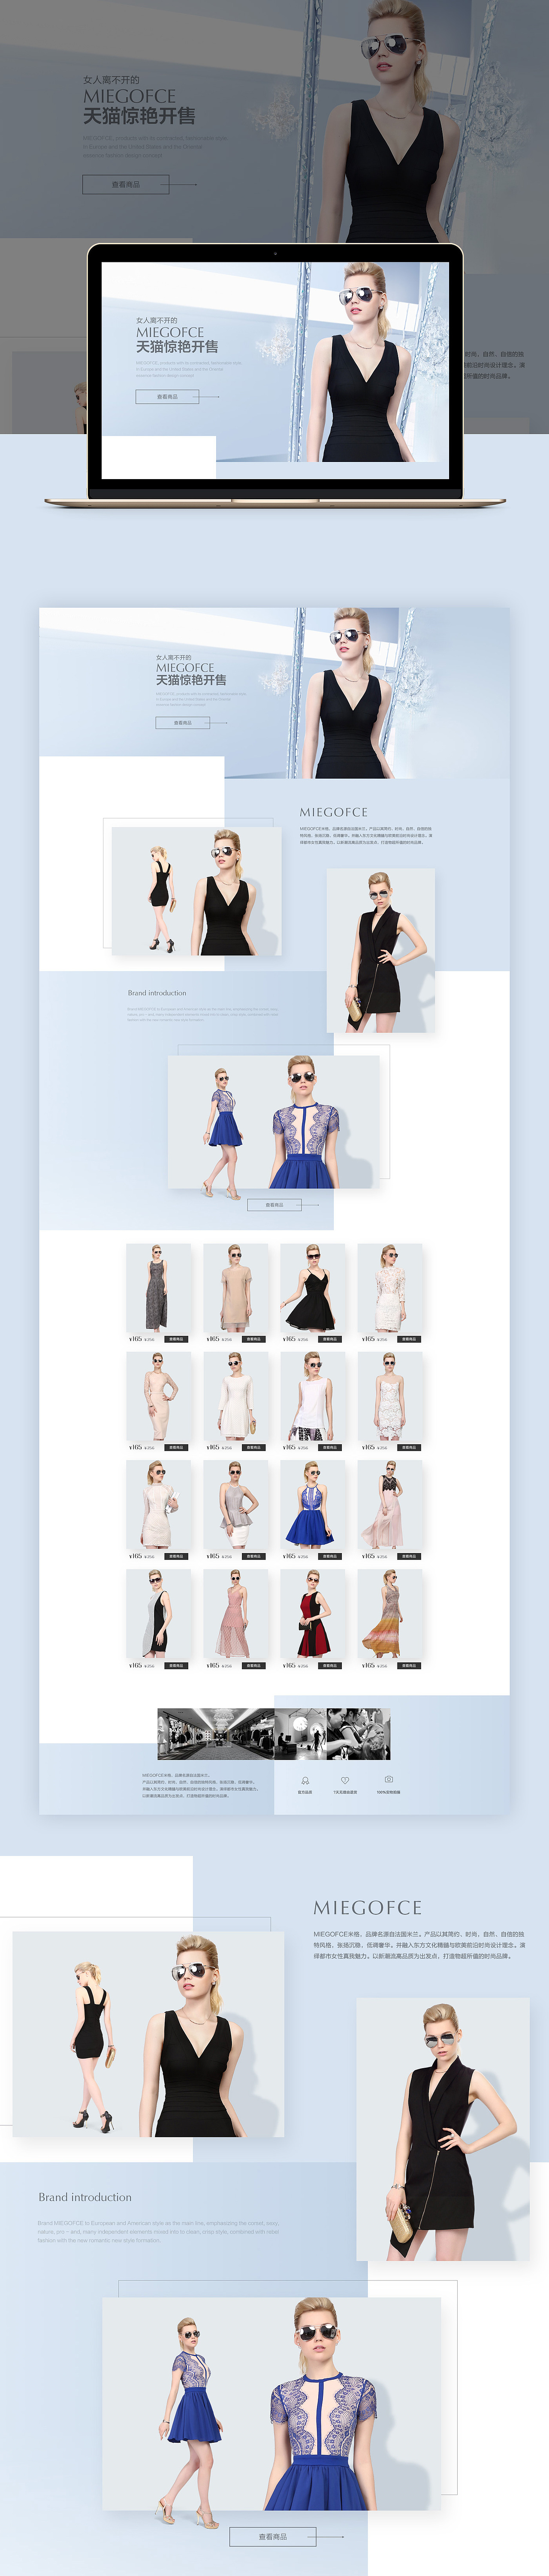Open the gray peplum top product thumbnail
549x2576 pixels.
tap(236, 1505)
